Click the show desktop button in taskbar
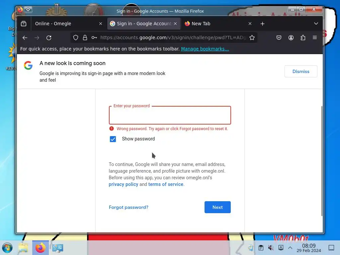Image resolution: width=340 pixels, height=255 pixels. tap(331, 248)
